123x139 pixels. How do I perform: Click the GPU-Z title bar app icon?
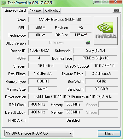[x=4, y=3]
